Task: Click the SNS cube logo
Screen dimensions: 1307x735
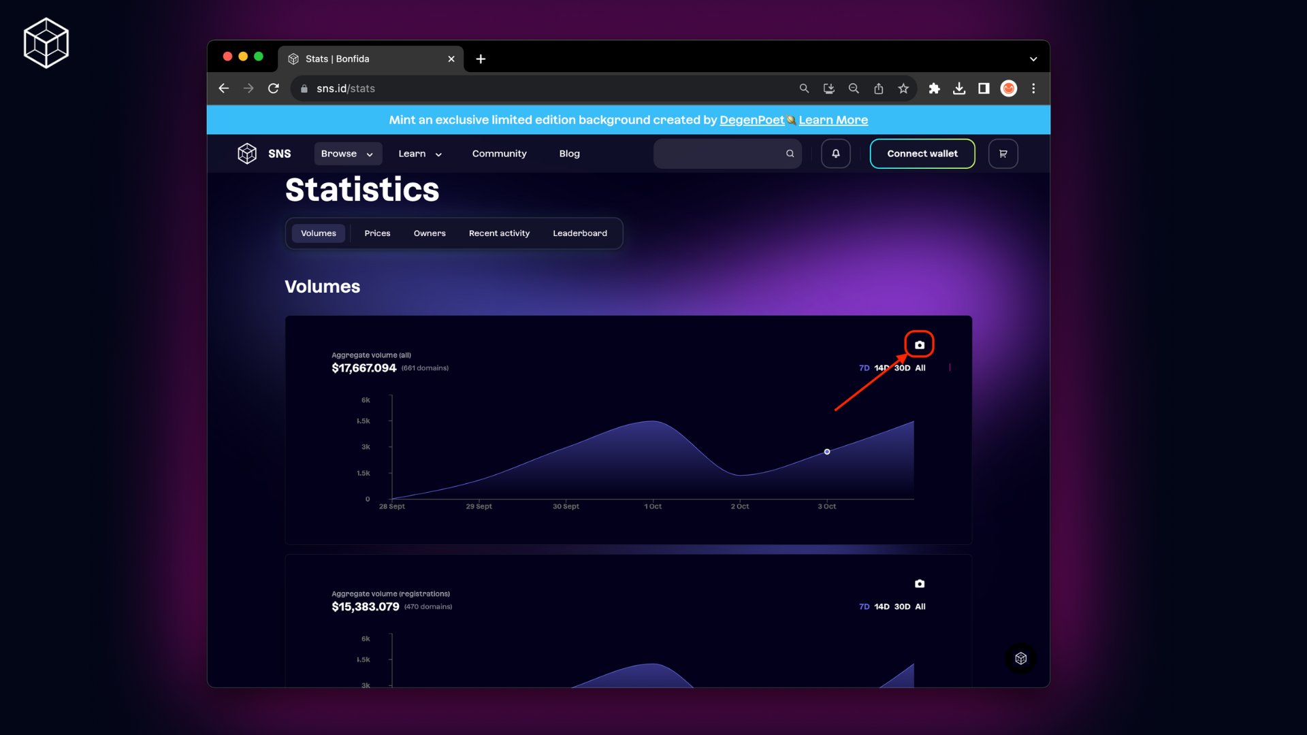Action: 247,154
